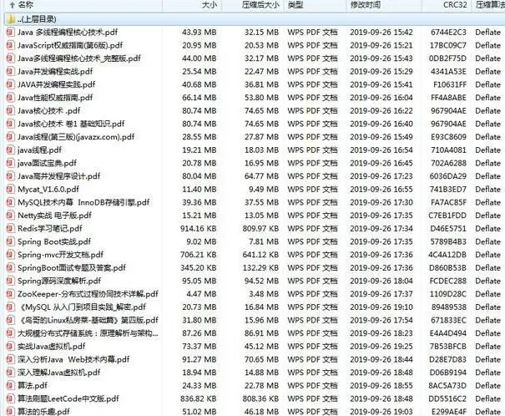The image size is (505, 416).
Task: Click CRC32 value 0DB2F75D
Action: [x=447, y=58]
